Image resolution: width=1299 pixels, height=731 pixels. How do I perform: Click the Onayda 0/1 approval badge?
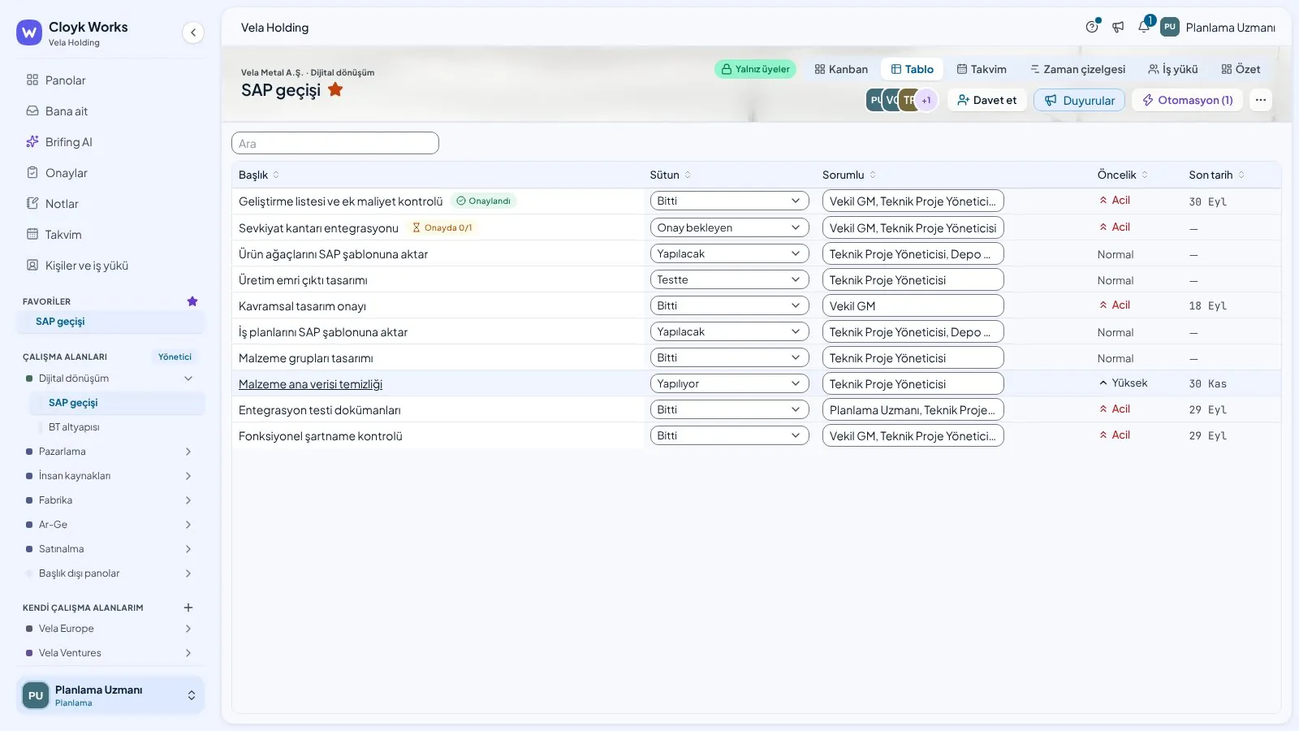pyautogui.click(x=442, y=227)
